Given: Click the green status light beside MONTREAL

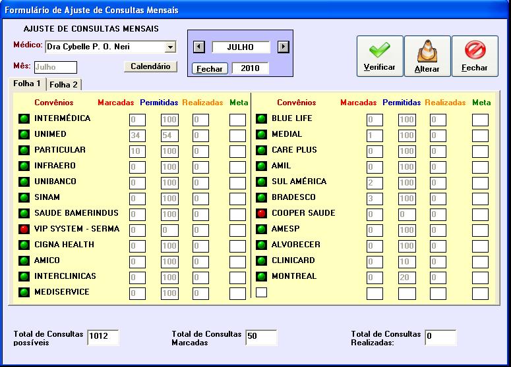Looking at the screenshot, I should [x=261, y=276].
